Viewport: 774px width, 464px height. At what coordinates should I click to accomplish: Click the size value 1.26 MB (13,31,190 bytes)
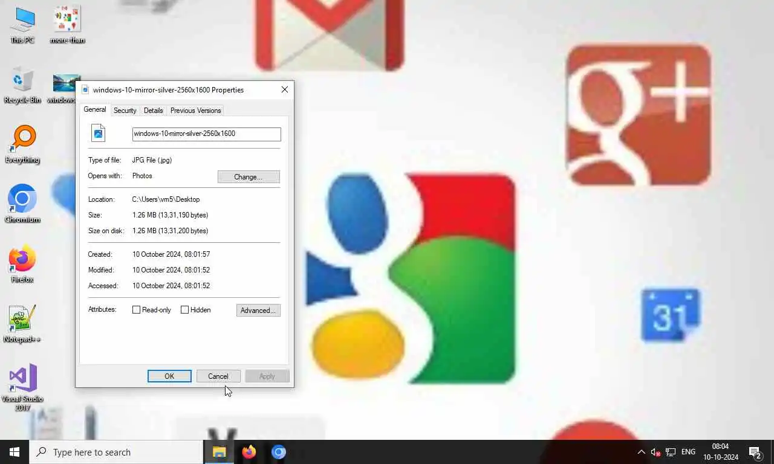[x=170, y=215]
